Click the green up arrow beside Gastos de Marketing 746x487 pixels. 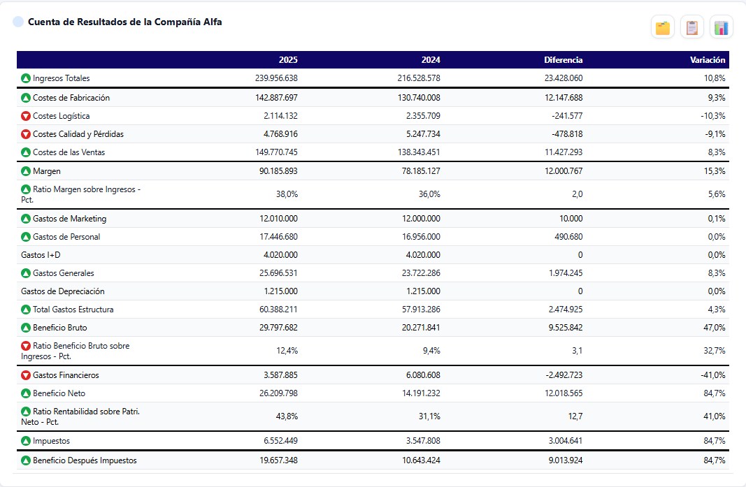(x=26, y=219)
